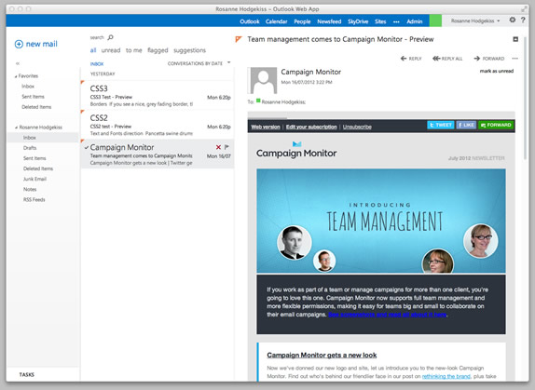Click the Campaign Monitor sender avatar
This screenshot has width=535, height=390.
[x=264, y=80]
